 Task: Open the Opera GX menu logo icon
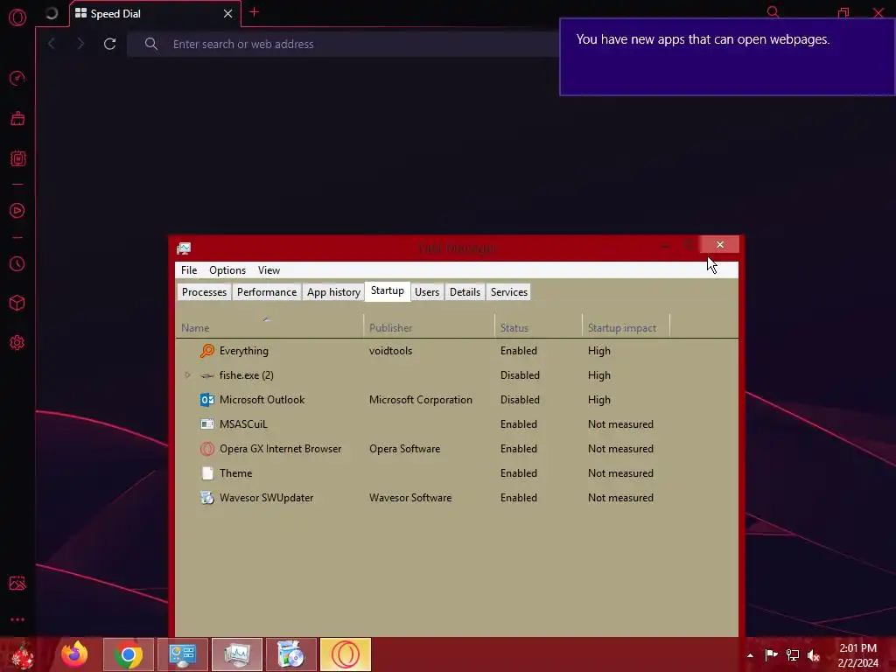click(x=17, y=17)
